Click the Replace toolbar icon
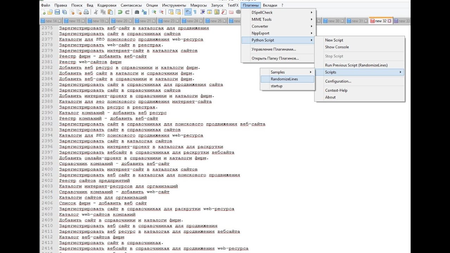Viewport: 450px width, 253px height. click(144, 12)
